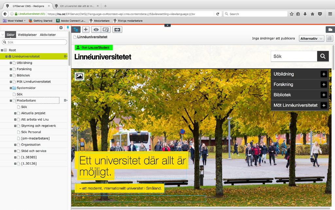Screen dimensions: 335x210
Task: Open navigation pane settings gear
Action: (61, 28)
